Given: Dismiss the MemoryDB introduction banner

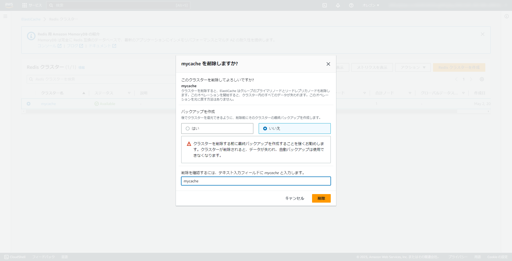Looking at the screenshot, I should [482, 34].
